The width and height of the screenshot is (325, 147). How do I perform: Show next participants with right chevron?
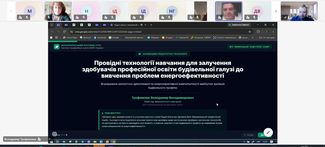(276, 11)
